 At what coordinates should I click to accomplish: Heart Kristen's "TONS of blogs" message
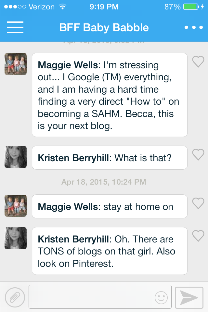coord(198,236)
